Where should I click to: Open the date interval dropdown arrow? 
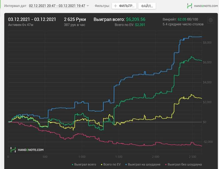coord(88,6)
